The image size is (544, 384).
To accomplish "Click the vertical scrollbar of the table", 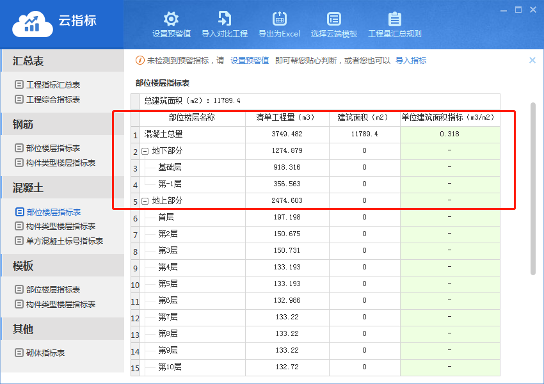I will (x=533, y=188).
